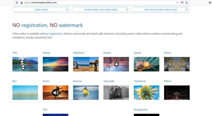
Task: Click search icon beside movie maker and video editor
Action: click(x=127, y=10)
